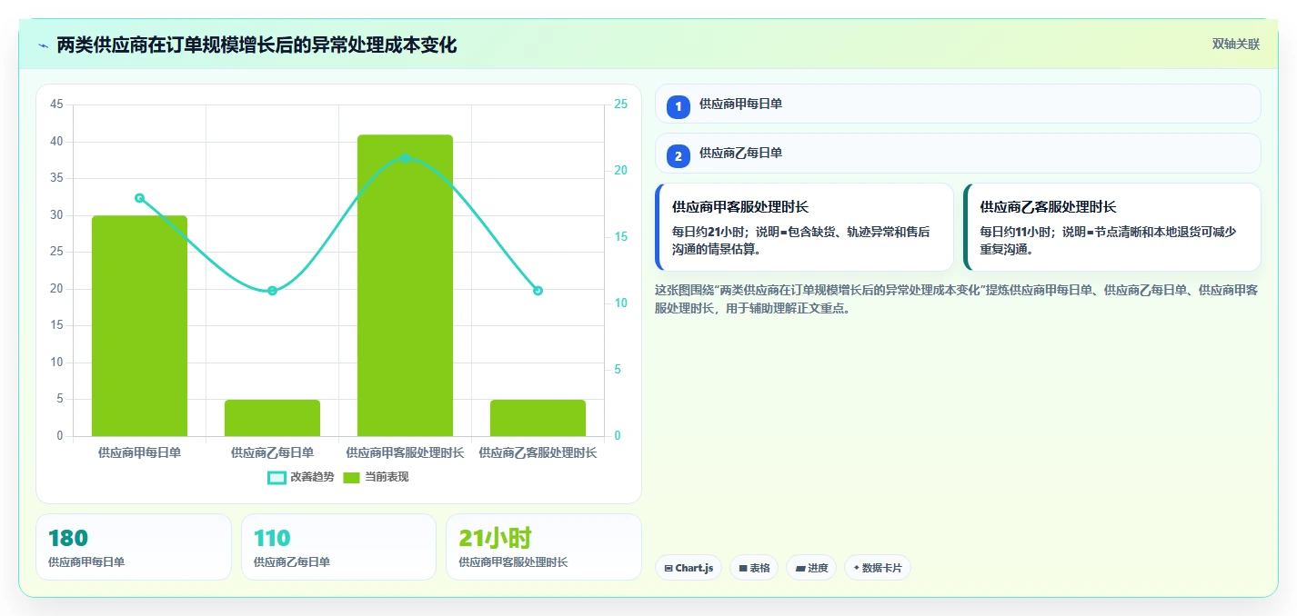Open the 供应商乙客服处理时长 card
The width and height of the screenshot is (1297, 616).
[x=1112, y=227]
